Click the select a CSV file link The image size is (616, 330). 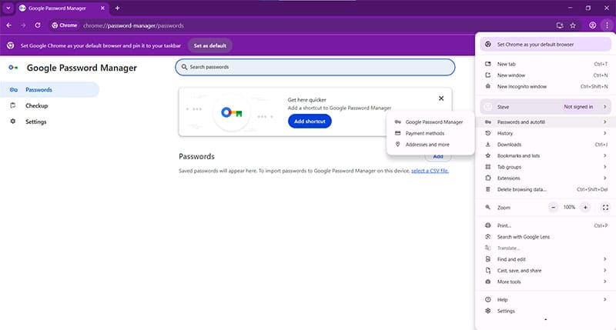coord(430,171)
